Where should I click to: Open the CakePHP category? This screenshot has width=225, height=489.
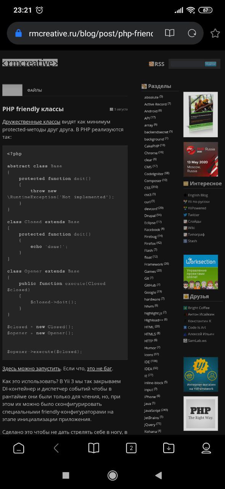click(152, 146)
